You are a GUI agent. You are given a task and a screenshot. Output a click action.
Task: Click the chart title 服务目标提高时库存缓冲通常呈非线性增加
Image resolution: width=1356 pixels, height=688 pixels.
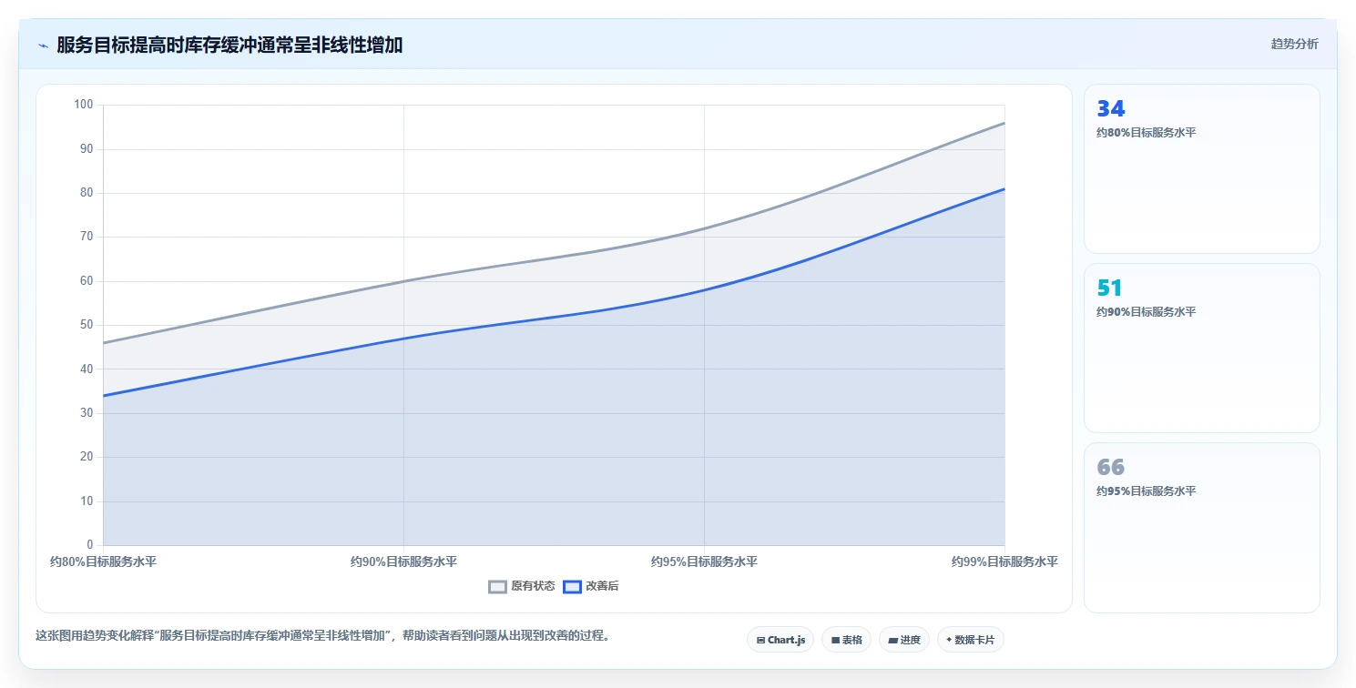[229, 45]
